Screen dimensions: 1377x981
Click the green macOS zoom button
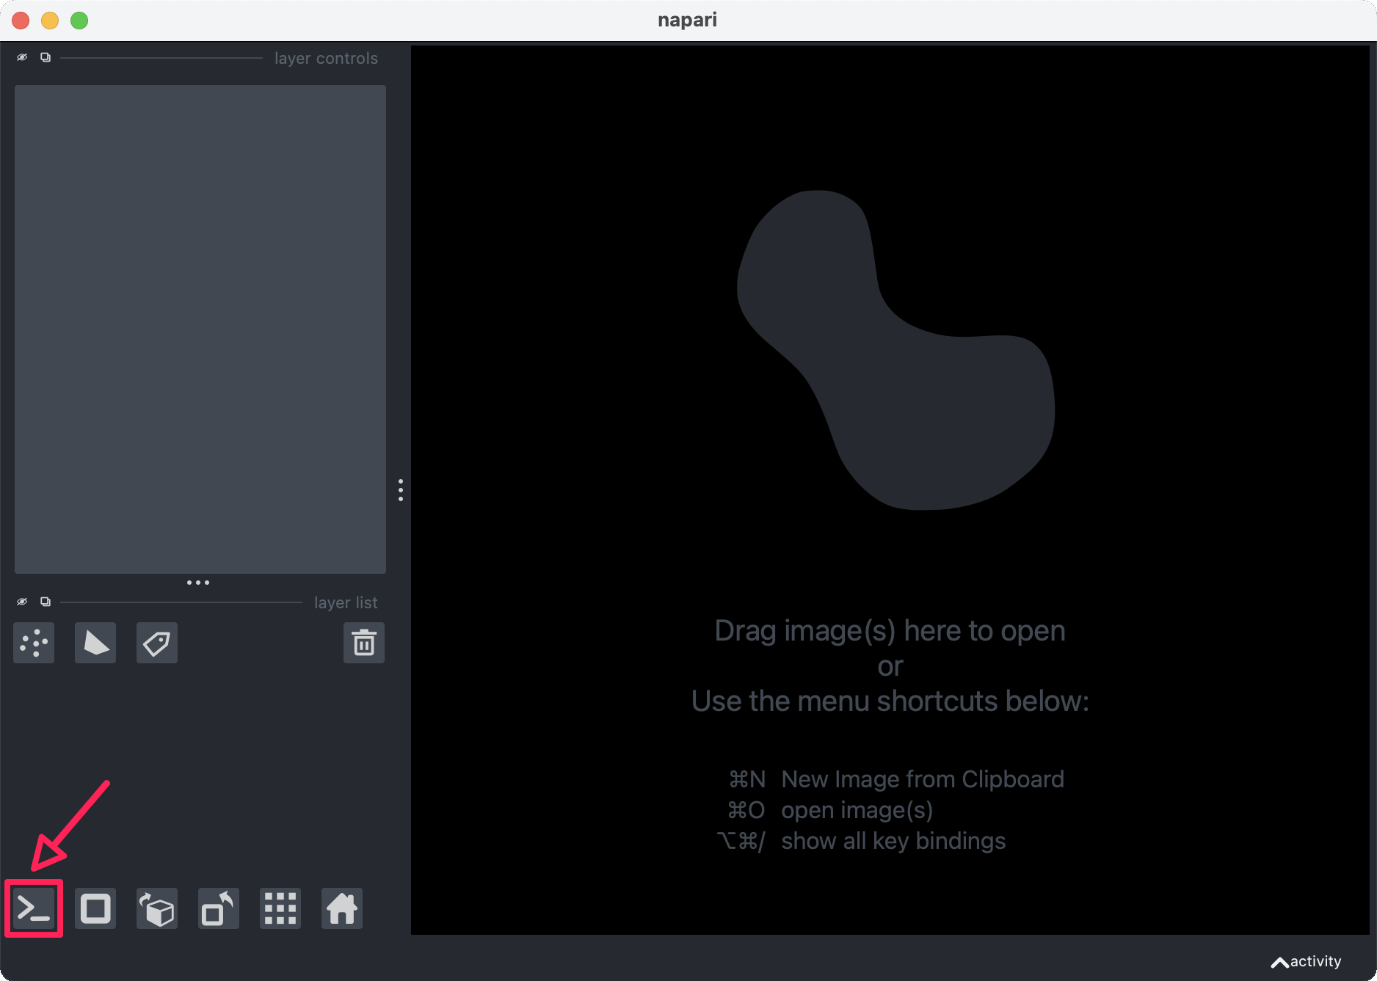(79, 21)
